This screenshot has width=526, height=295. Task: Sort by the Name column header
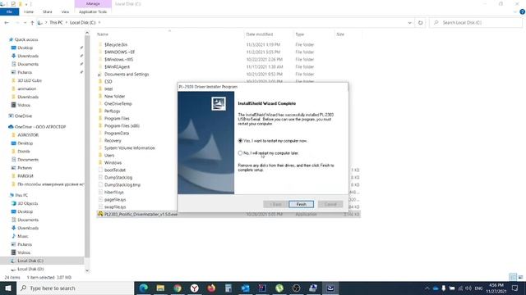103,34
